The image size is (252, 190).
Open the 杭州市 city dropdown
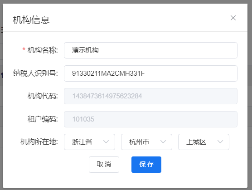click(146, 142)
